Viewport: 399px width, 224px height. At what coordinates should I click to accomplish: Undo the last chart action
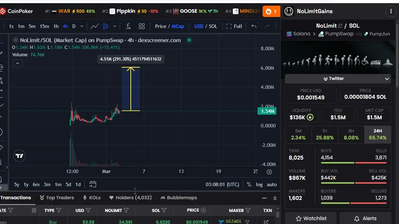point(254,26)
